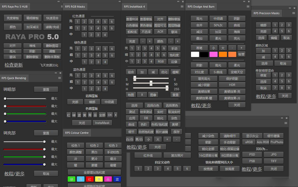Image resolution: width=298 pixels, height=187 pixels.
Task: Click the red 红 swatch in Colour Centre
Action: coord(90,179)
